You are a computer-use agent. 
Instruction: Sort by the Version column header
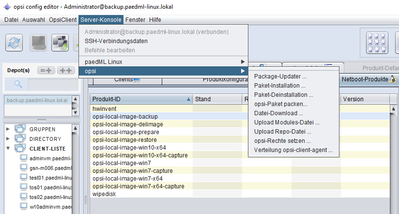[365, 99]
